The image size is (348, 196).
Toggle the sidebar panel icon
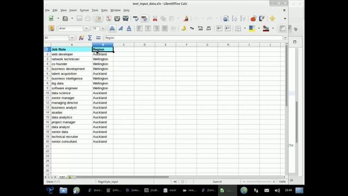(x=282, y=28)
